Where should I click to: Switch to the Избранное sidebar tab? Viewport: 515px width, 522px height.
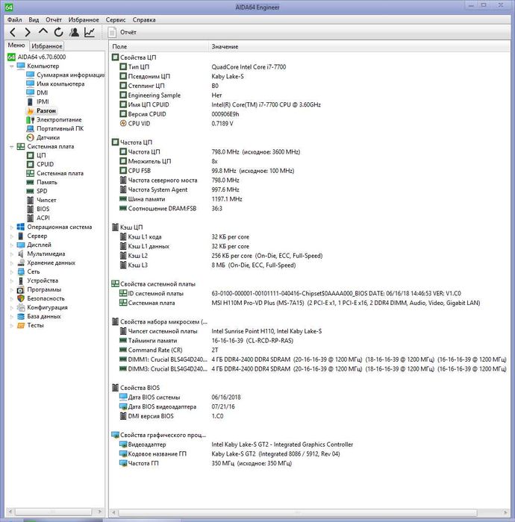coord(46,46)
